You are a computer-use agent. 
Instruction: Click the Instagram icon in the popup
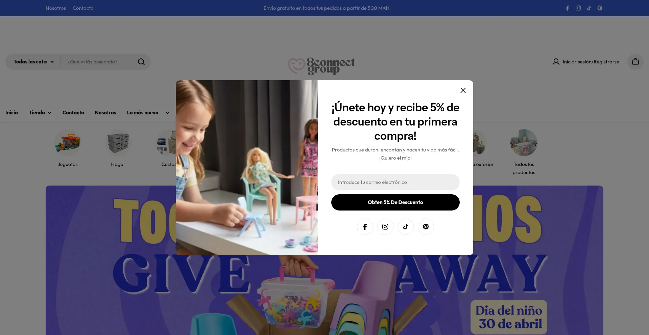click(x=385, y=227)
